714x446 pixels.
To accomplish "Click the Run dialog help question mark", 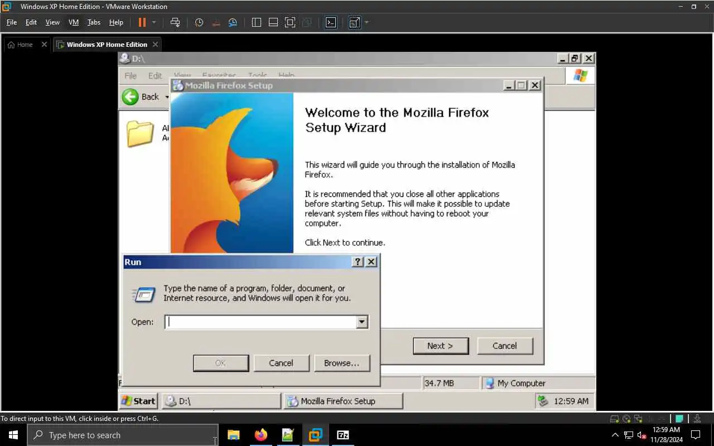I will pyautogui.click(x=358, y=262).
